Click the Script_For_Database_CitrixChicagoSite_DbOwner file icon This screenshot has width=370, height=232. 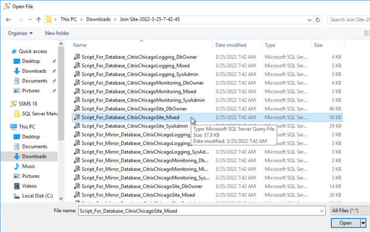77,109
